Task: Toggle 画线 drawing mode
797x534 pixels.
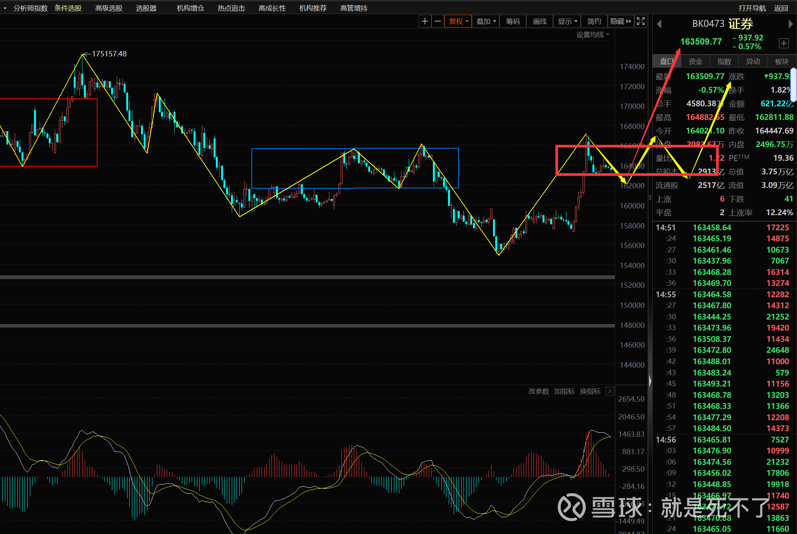Action: [x=540, y=22]
